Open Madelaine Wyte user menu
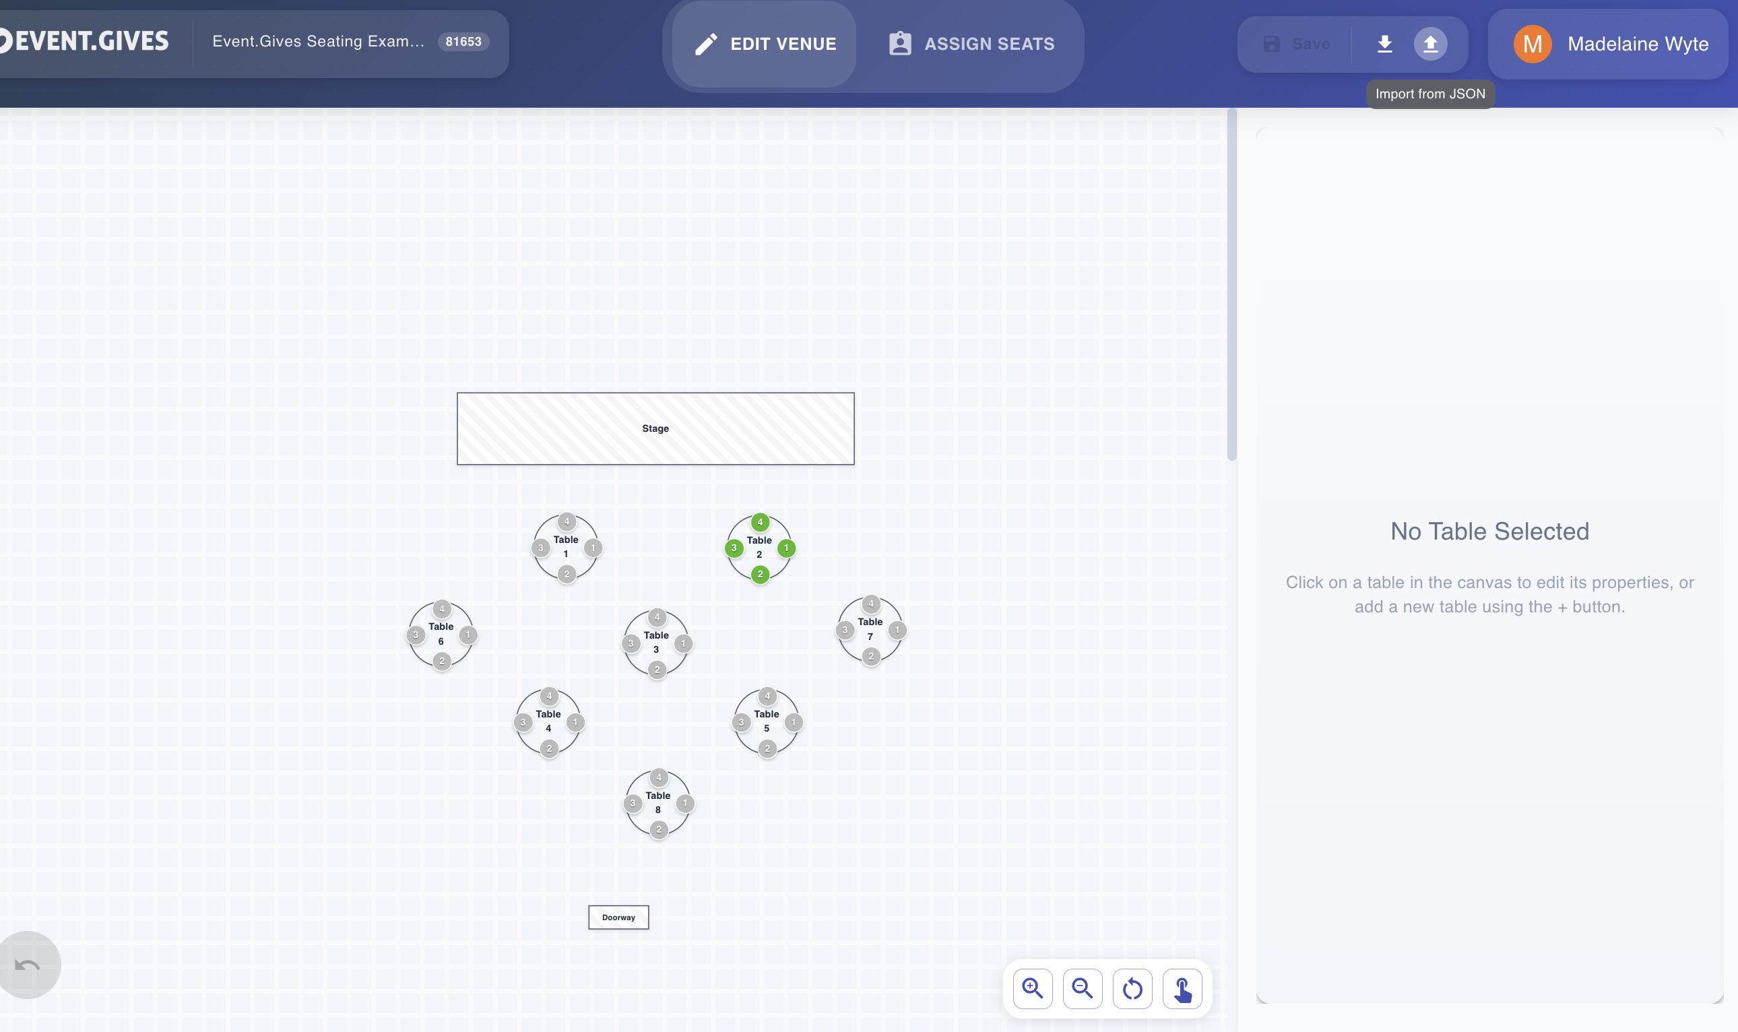This screenshot has width=1738, height=1032. (x=1608, y=44)
